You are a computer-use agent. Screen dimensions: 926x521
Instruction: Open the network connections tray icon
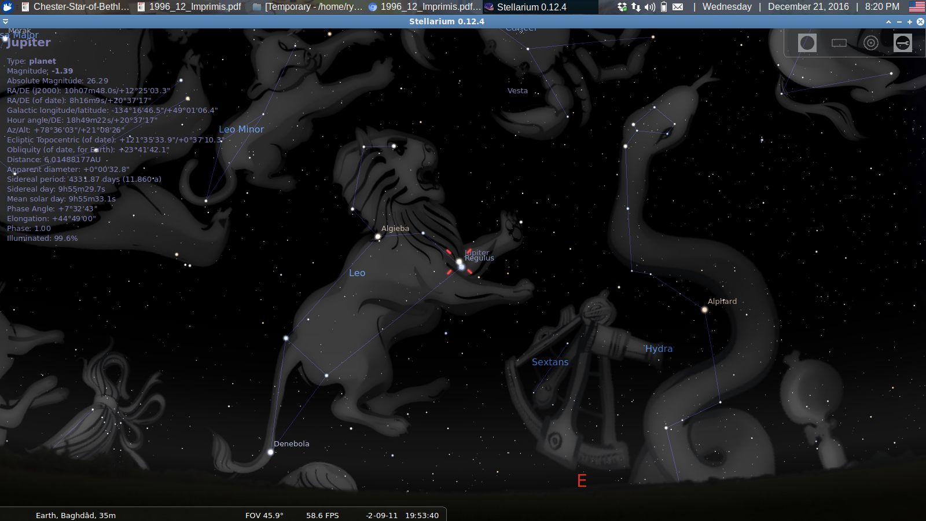636,7
